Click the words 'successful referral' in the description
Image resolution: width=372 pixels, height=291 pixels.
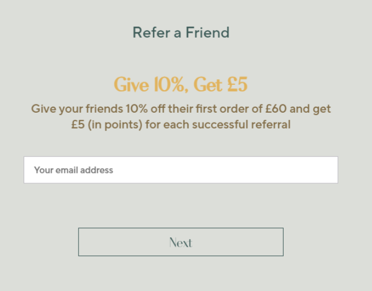[x=241, y=125]
